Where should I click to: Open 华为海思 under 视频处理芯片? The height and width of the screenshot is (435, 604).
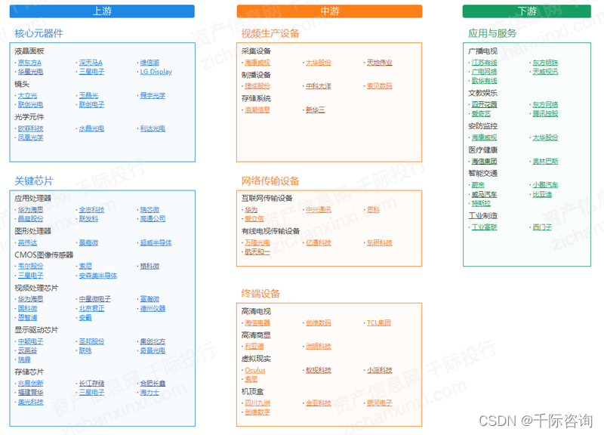[x=30, y=299]
